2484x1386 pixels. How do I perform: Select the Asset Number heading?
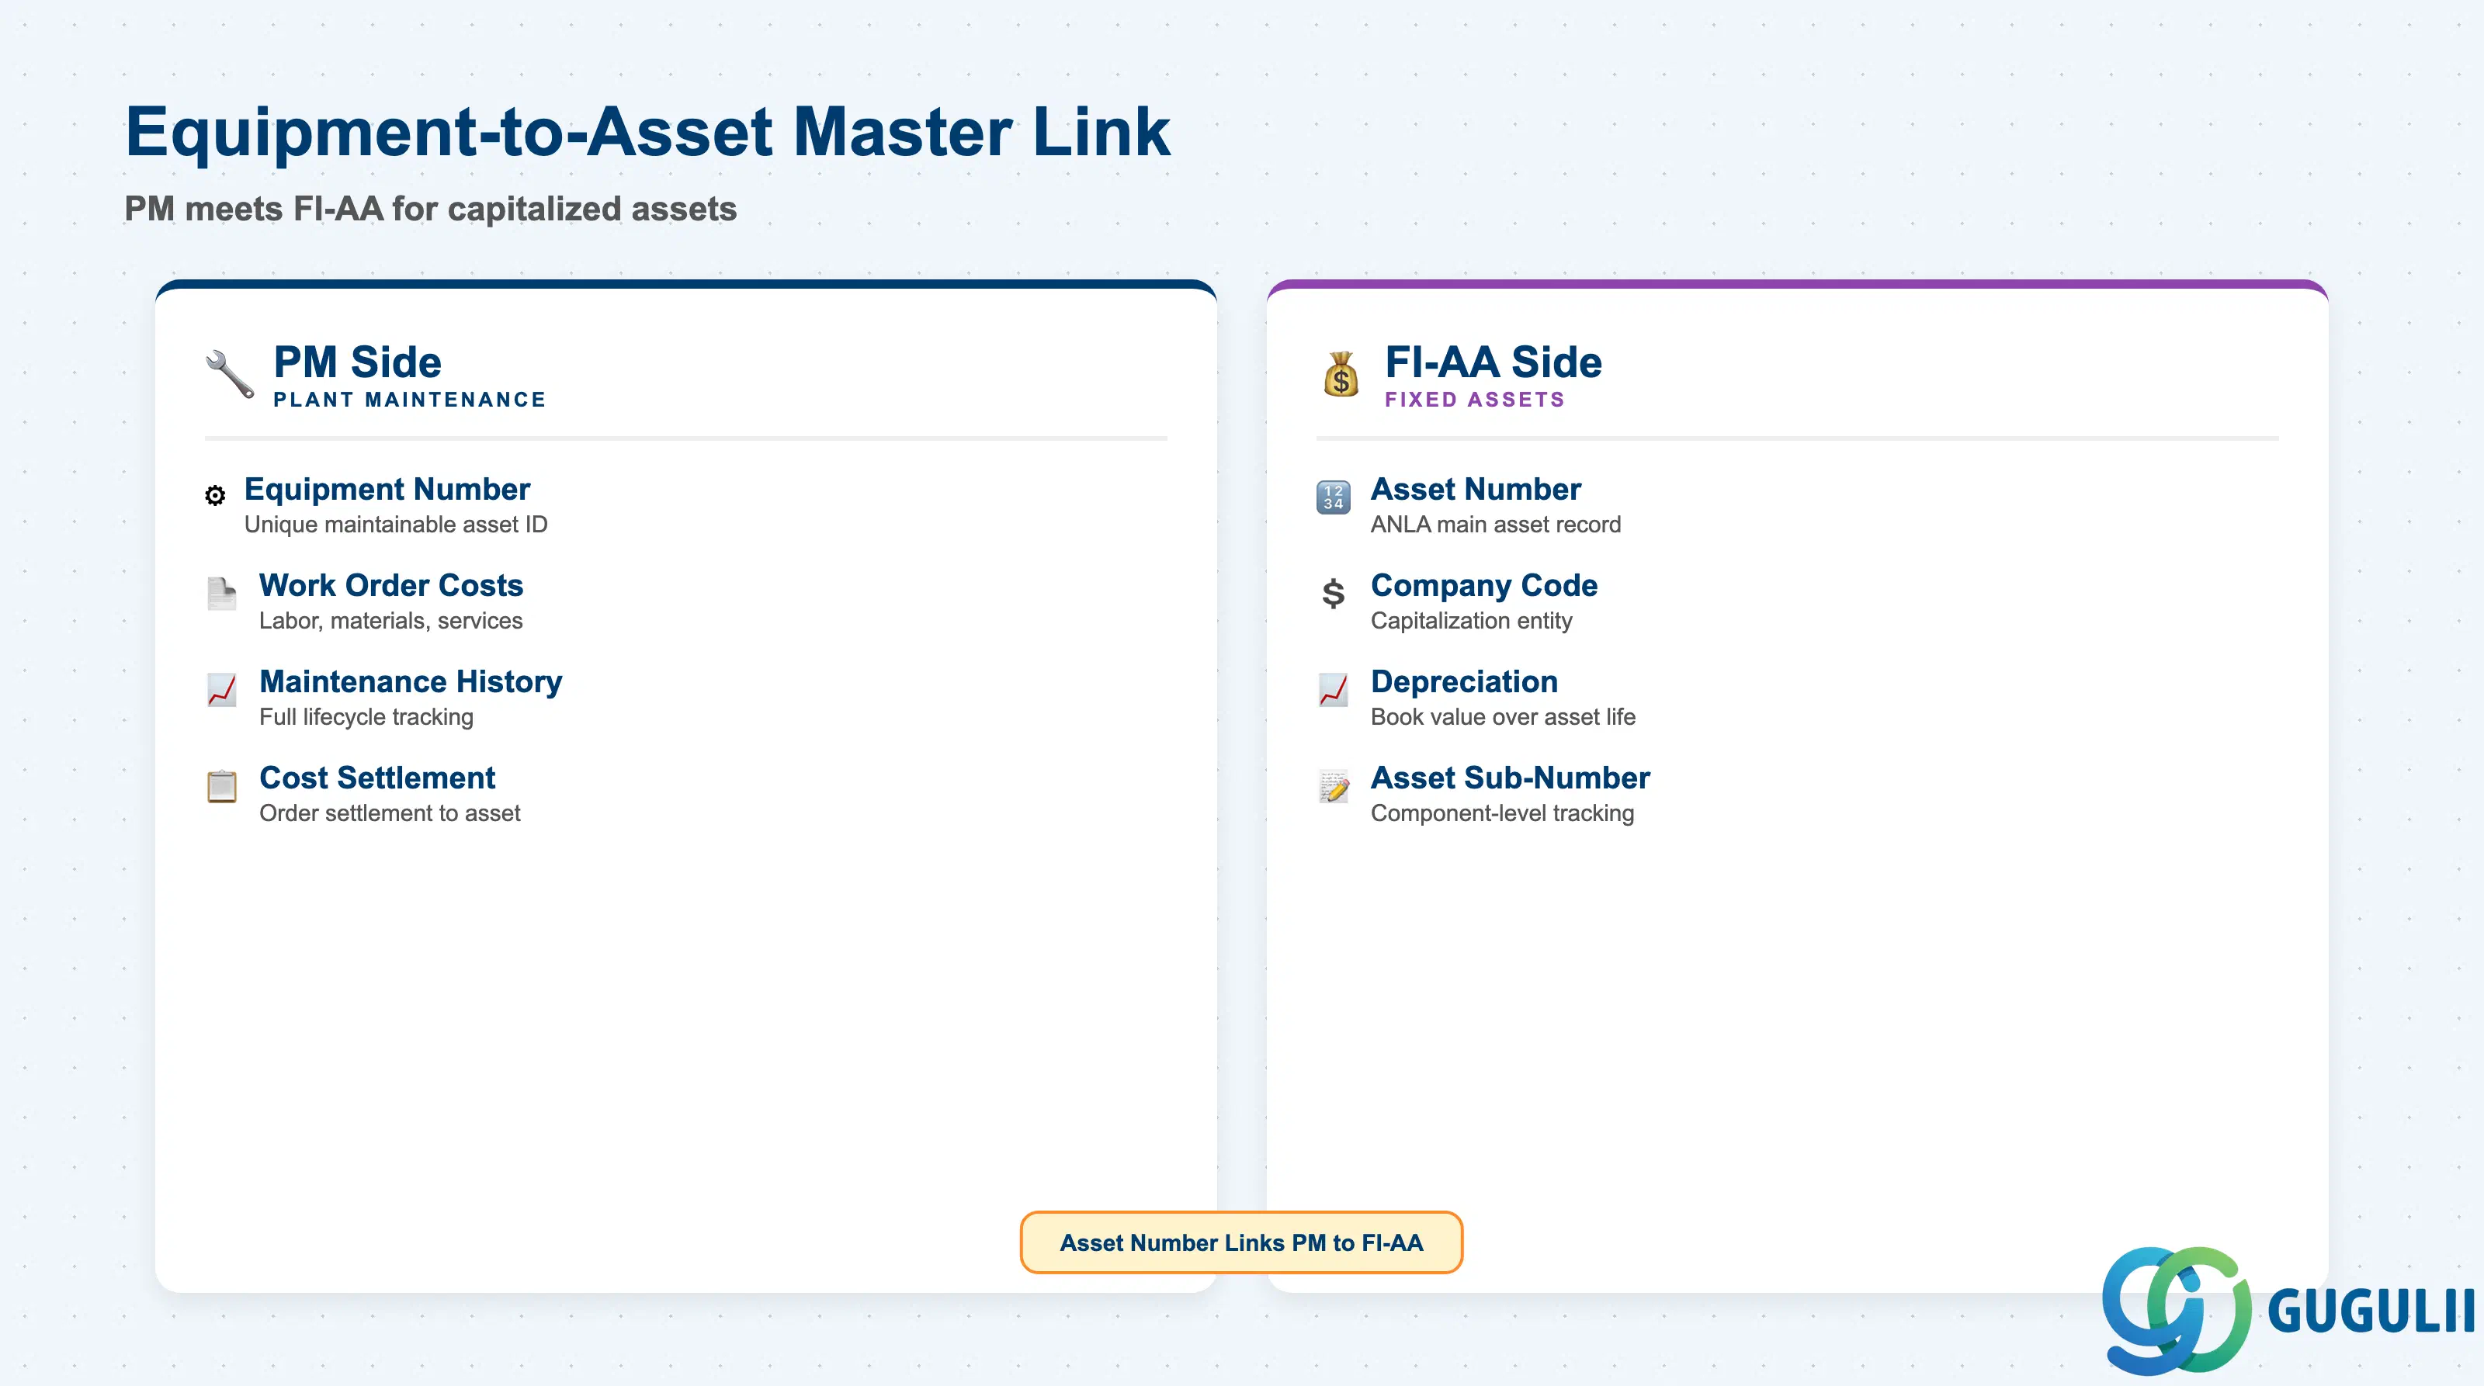tap(1476, 489)
